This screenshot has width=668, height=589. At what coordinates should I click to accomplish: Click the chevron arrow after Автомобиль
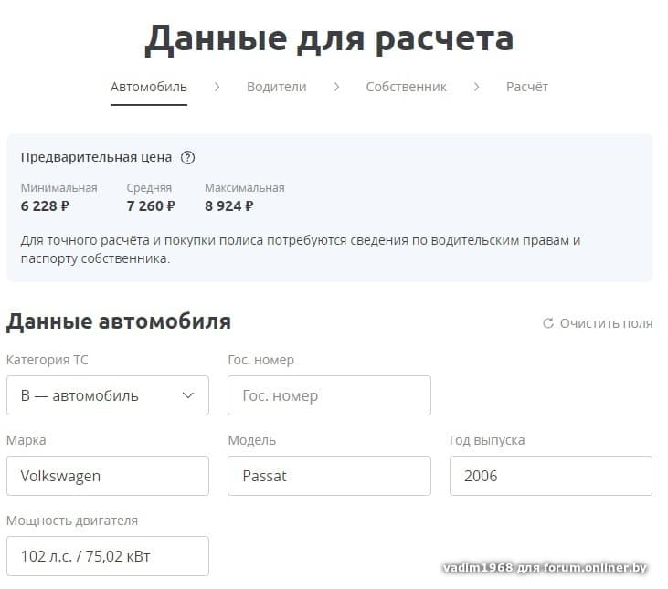pyautogui.click(x=217, y=87)
